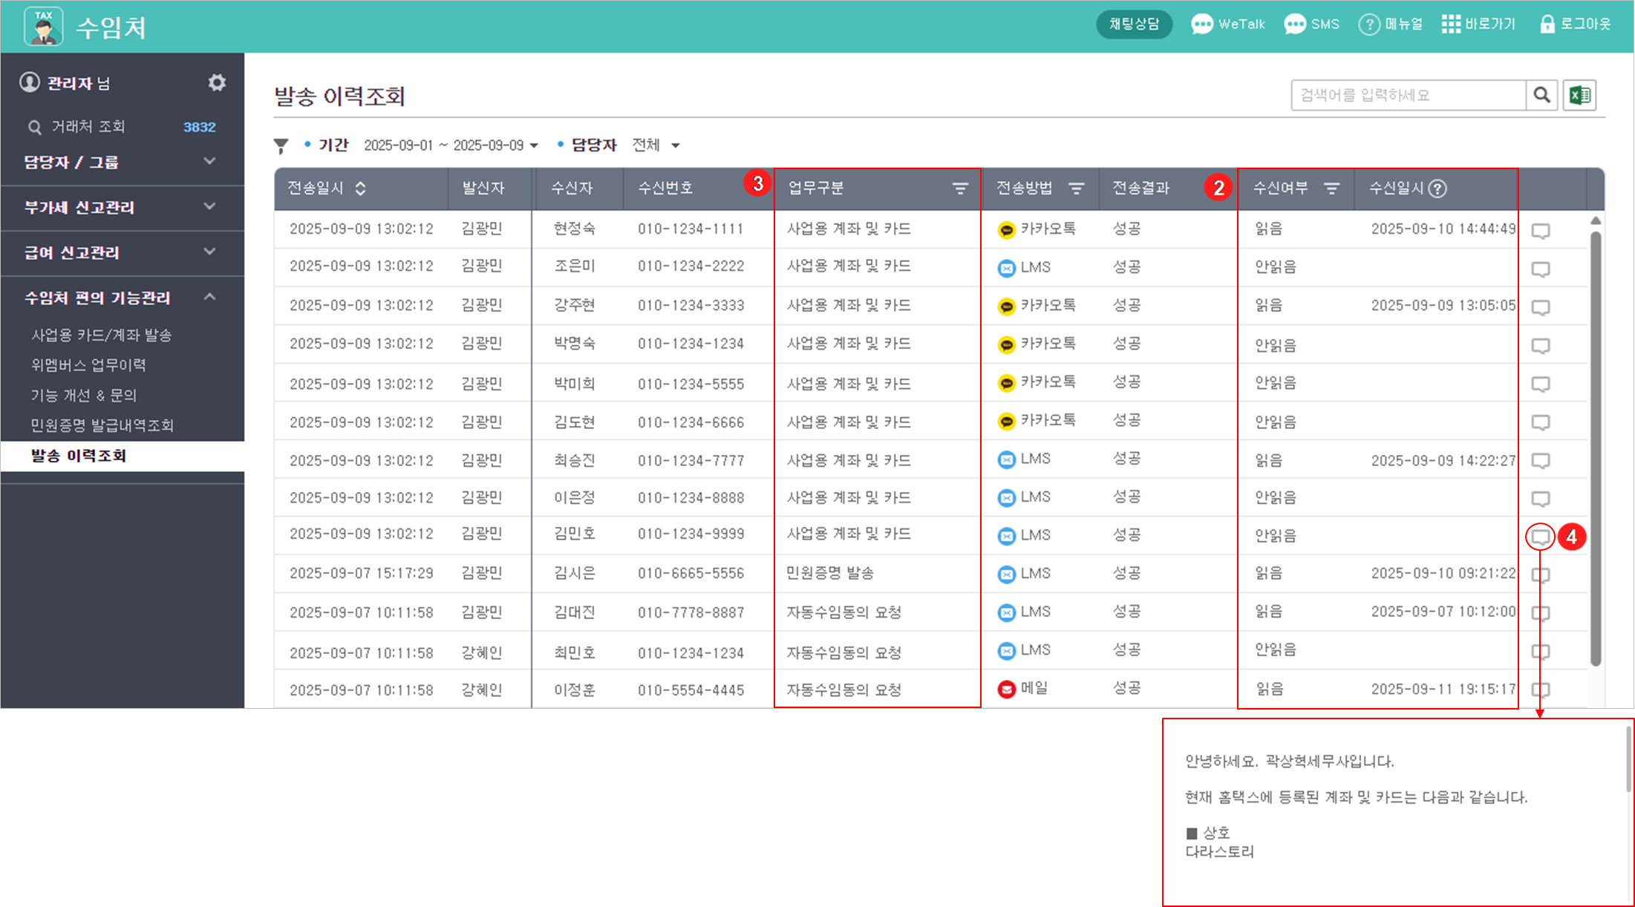Click the table scrollbar up arrow
This screenshot has width=1635, height=907.
[1596, 220]
